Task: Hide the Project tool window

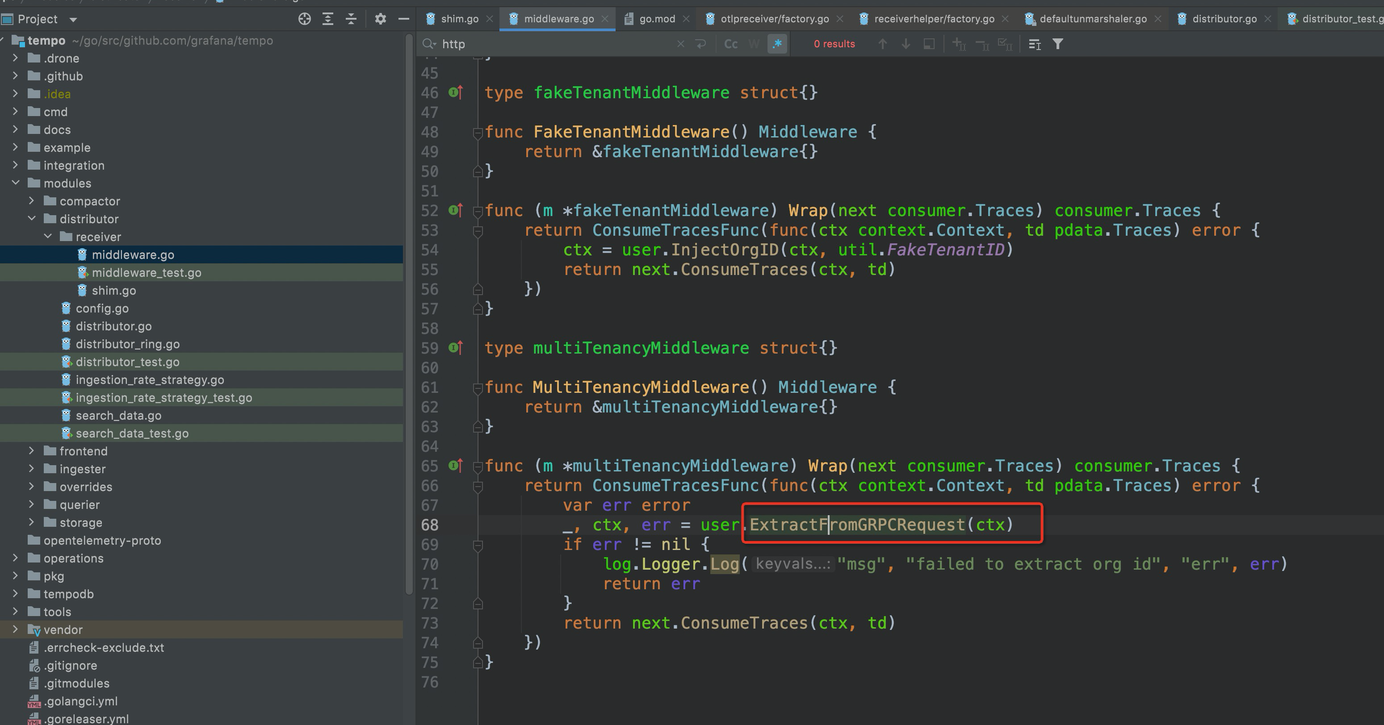Action: [404, 19]
